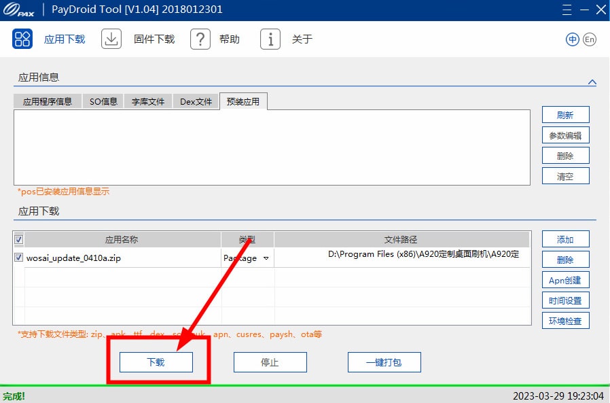Click the 刷新 button
The height and width of the screenshot is (403, 610).
pos(566,115)
